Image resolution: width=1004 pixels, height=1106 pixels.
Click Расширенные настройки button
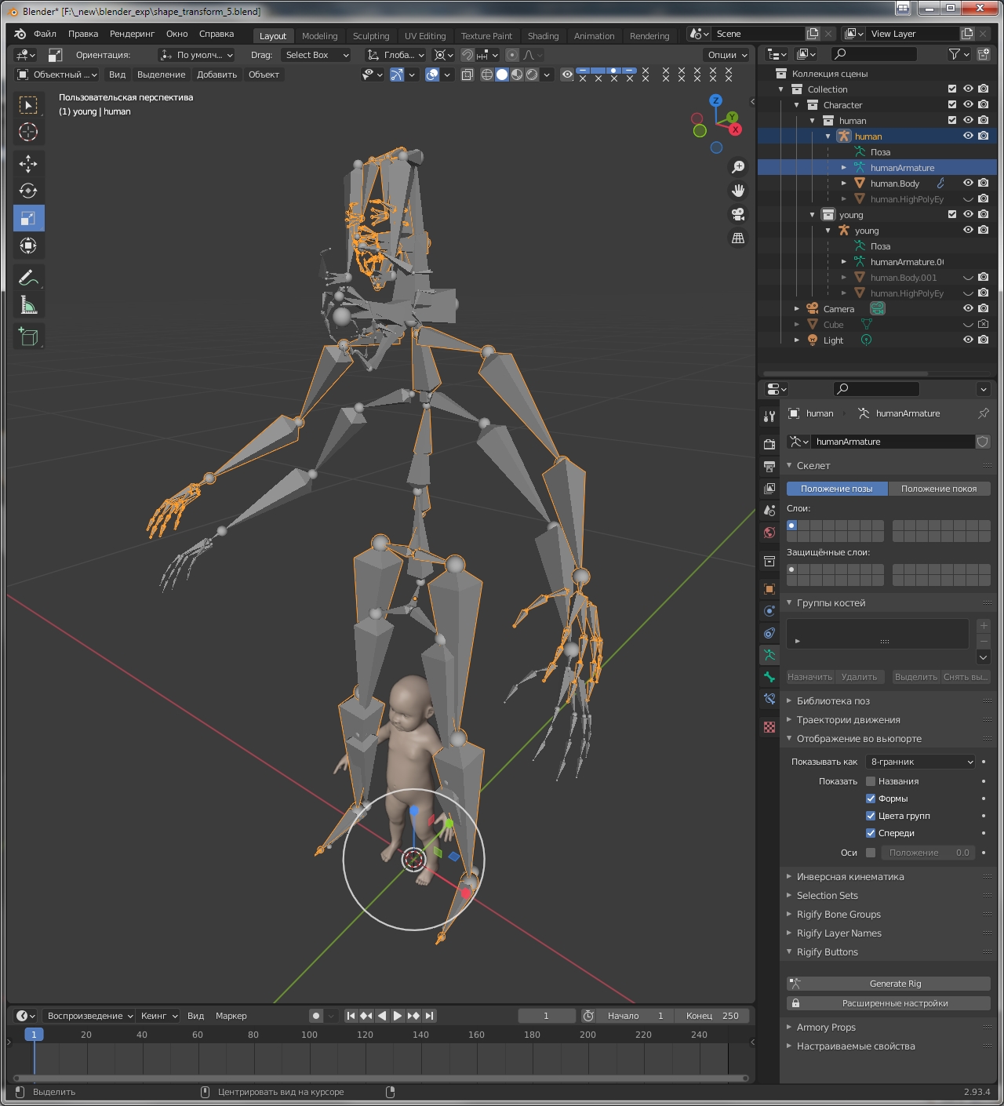pos(889,1003)
